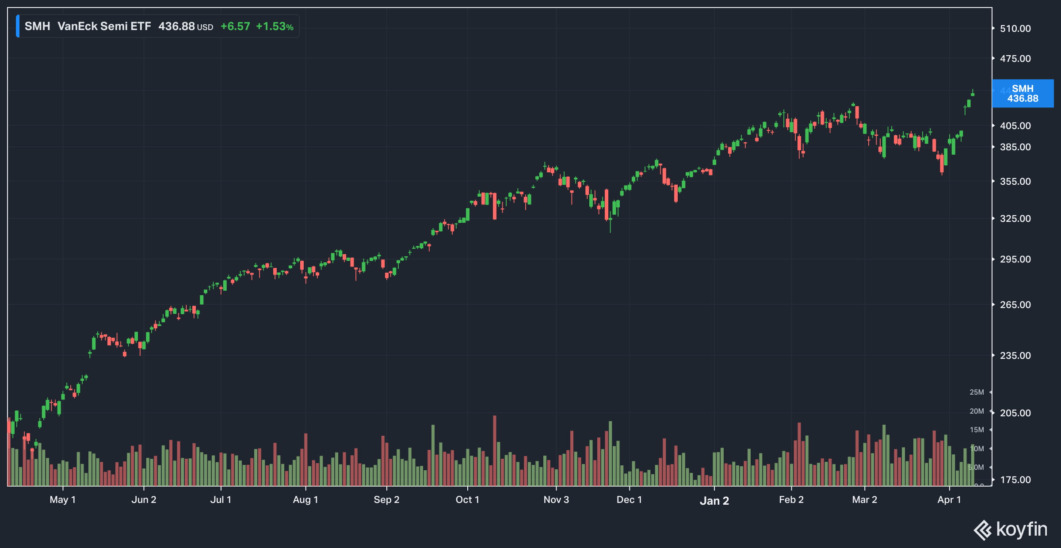Viewport: 1061px width, 548px height.
Task: Click the VanEck Semi ETF name label
Action: [x=104, y=27]
